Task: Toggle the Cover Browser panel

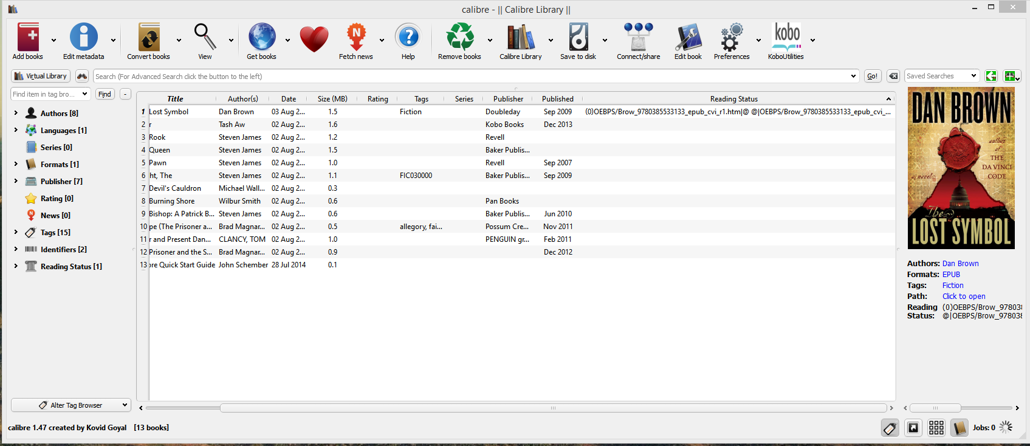Action: pos(913,428)
